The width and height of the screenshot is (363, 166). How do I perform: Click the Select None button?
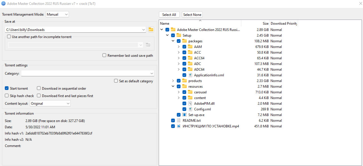(x=192, y=14)
